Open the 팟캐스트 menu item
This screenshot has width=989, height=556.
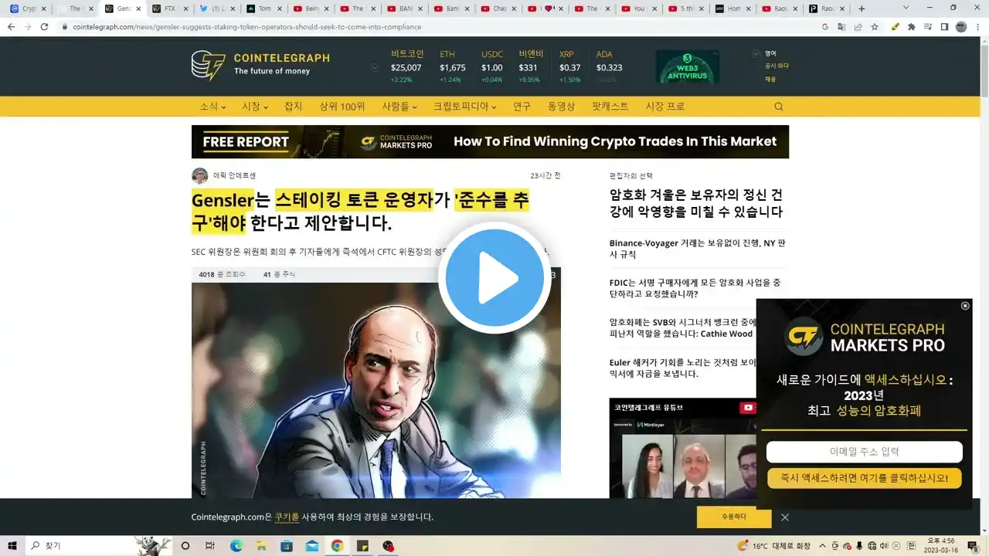coord(610,107)
